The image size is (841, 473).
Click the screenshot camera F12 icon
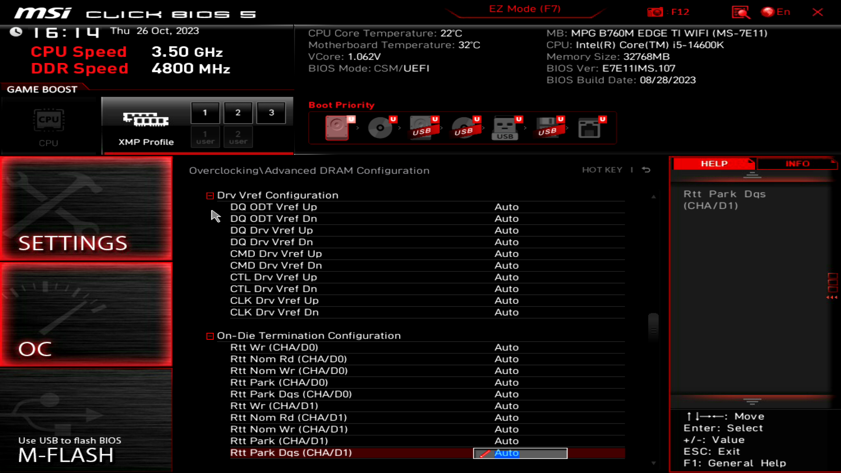click(655, 12)
